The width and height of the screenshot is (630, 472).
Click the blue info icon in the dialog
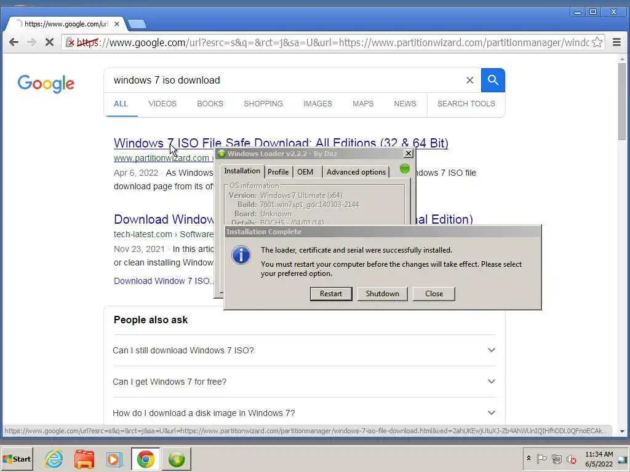point(241,255)
